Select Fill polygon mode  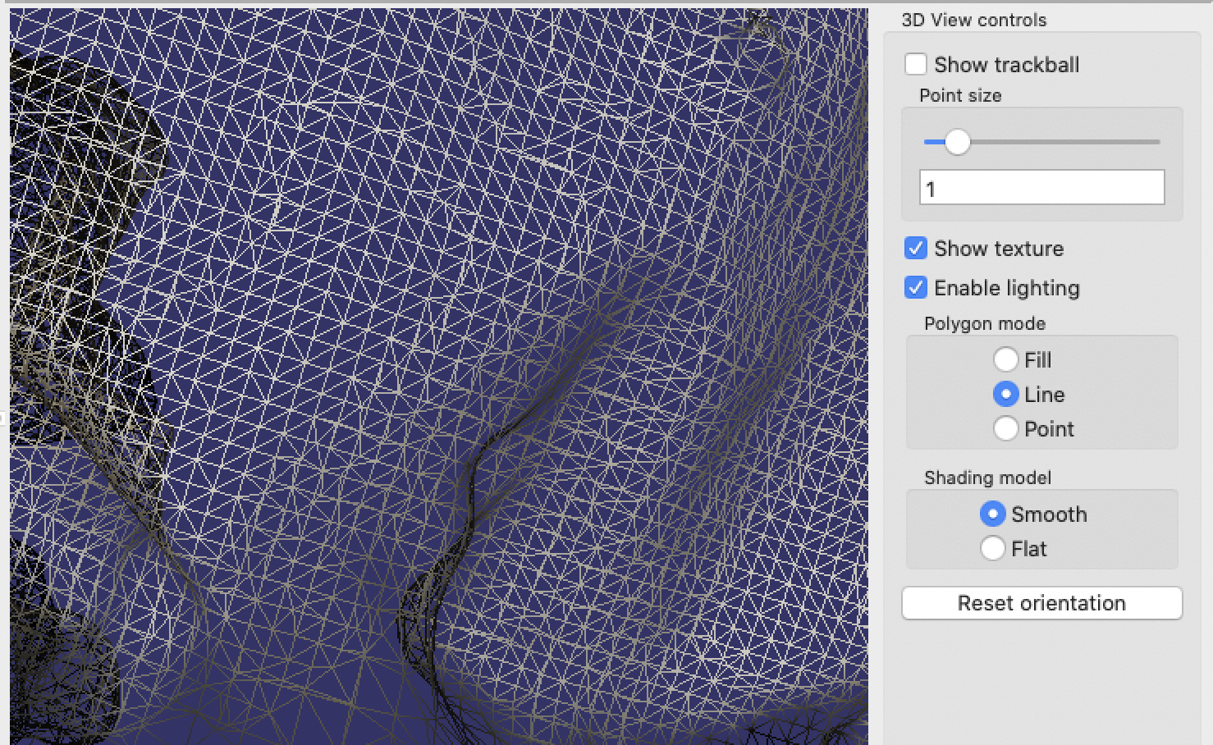(x=1005, y=359)
